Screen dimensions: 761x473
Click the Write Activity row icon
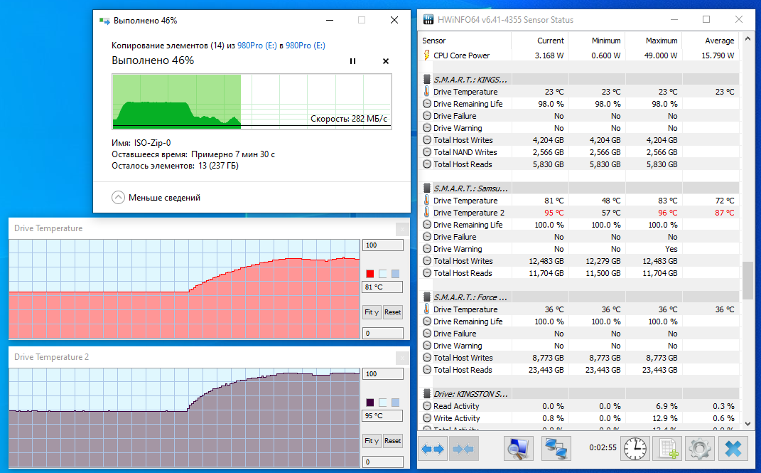coord(427,418)
